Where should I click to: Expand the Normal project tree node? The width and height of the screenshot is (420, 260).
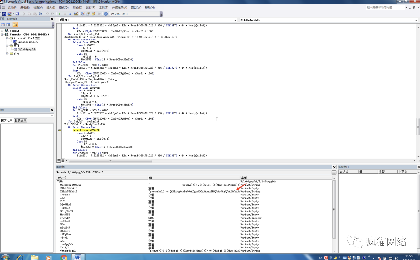tap(3, 31)
